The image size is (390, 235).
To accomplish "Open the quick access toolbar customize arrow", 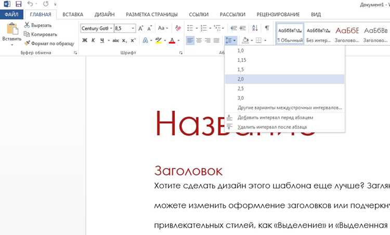I will coord(55,4).
